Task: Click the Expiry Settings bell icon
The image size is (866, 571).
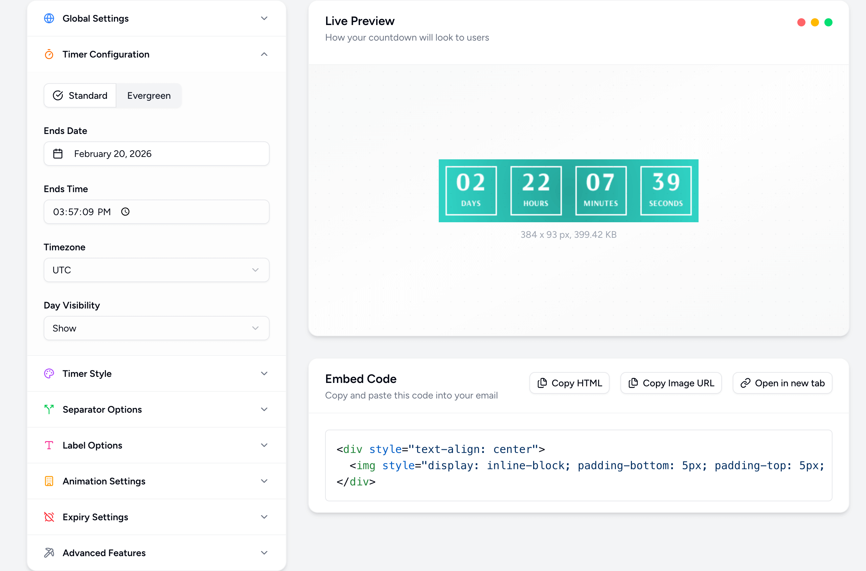Action: (x=49, y=517)
